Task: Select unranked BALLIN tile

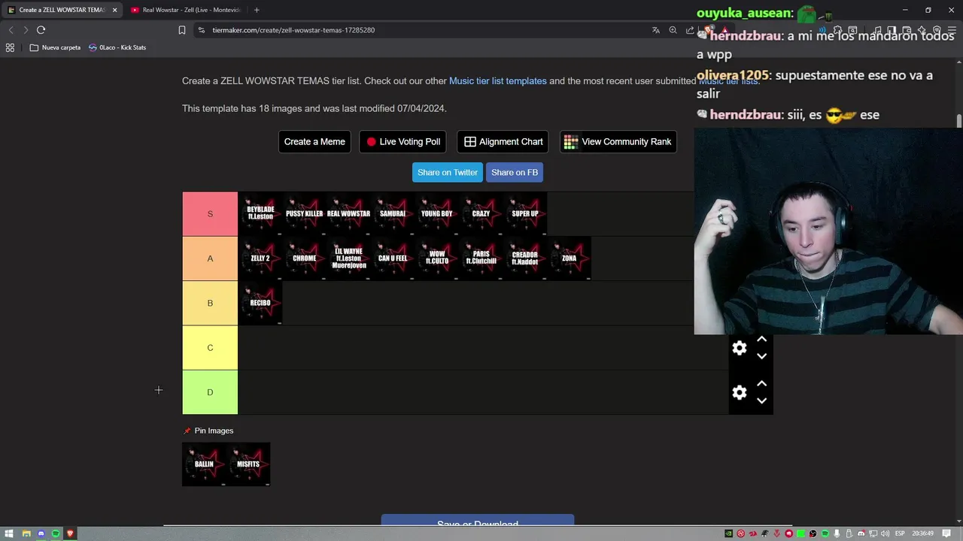Action: [x=204, y=464]
